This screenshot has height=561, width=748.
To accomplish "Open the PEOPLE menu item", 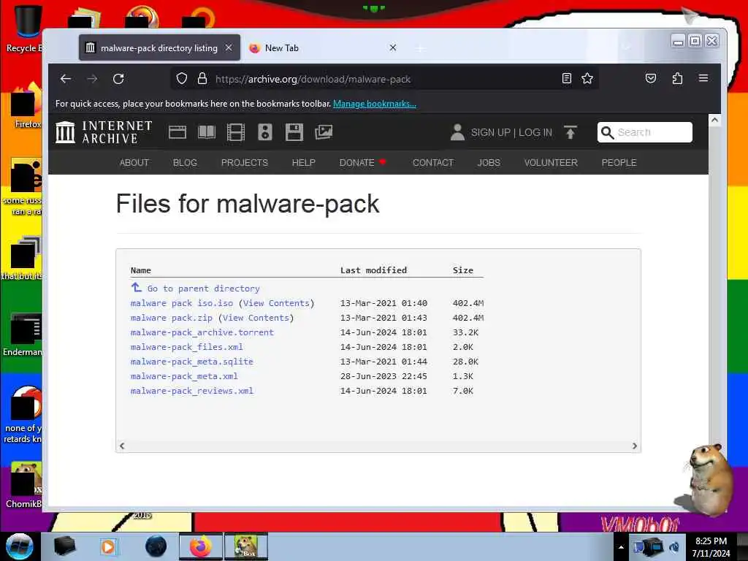I will coord(619,163).
